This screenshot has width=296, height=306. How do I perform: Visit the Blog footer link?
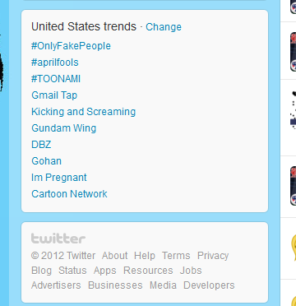pos(41,271)
